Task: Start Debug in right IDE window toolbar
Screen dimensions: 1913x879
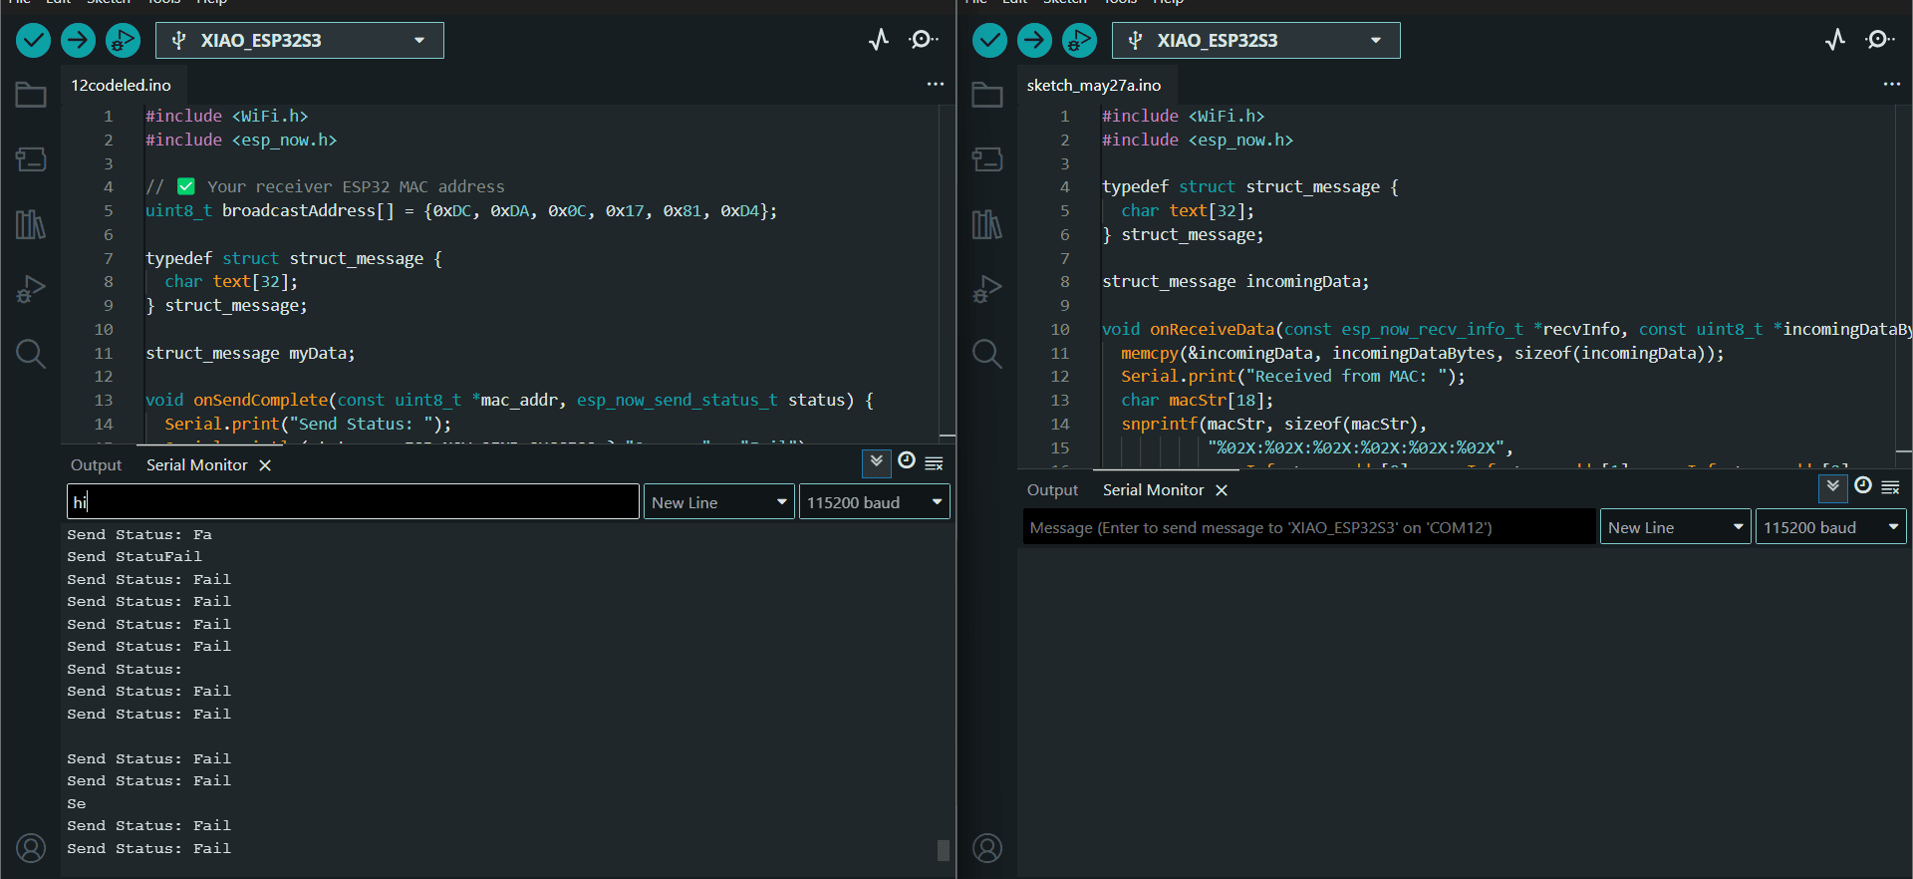Action: click(1079, 40)
